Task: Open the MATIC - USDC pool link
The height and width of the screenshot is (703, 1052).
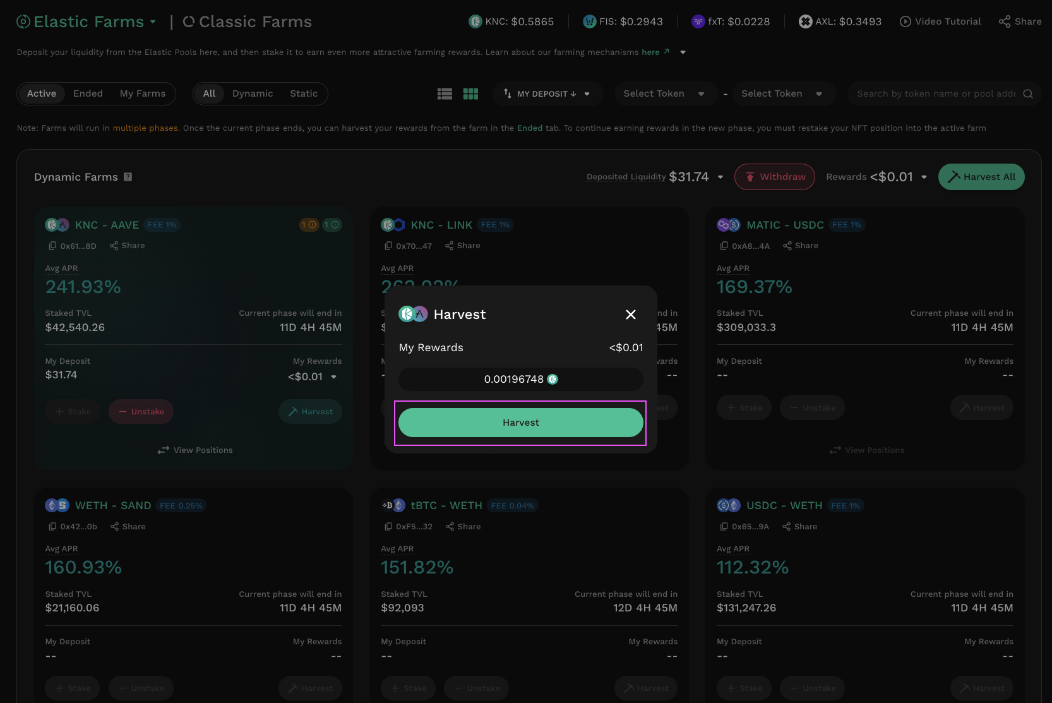Action: click(x=785, y=225)
